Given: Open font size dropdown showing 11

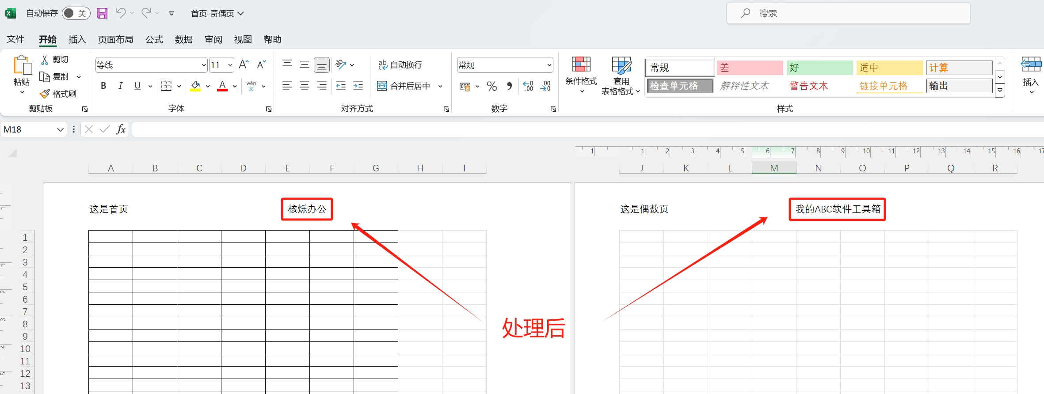Looking at the screenshot, I should point(230,65).
